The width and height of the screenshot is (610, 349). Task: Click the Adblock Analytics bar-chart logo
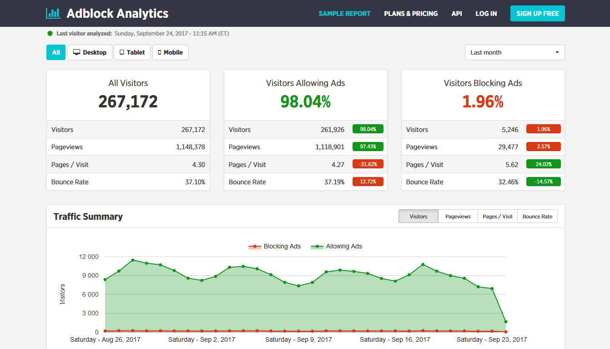tap(53, 13)
